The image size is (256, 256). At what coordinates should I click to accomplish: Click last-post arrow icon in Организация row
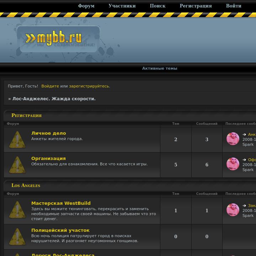244,160
